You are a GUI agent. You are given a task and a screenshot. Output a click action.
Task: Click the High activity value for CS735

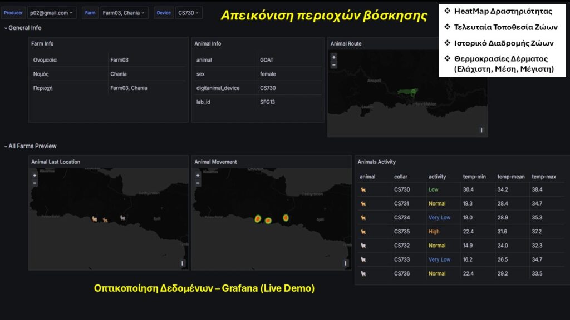pyautogui.click(x=435, y=231)
